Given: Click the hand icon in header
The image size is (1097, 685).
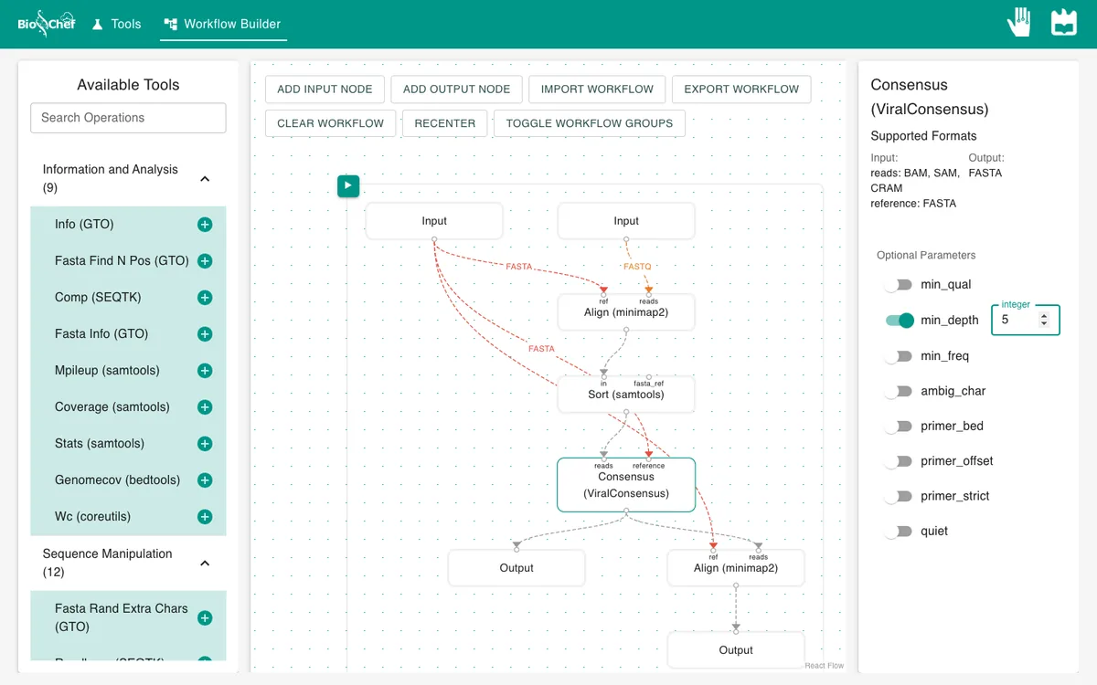Looking at the screenshot, I should click(x=1019, y=23).
